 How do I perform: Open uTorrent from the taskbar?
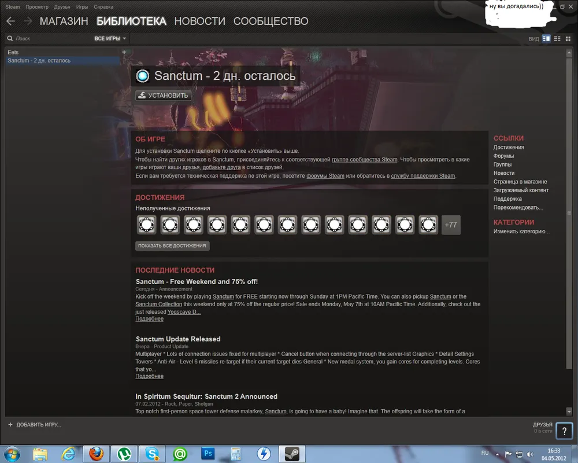pos(124,453)
